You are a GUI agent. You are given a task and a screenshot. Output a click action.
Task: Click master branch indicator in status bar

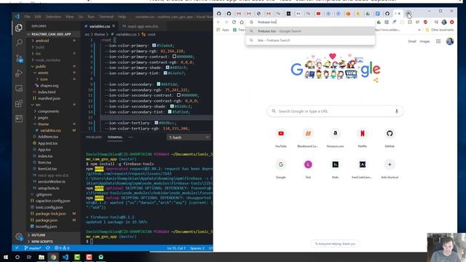[33, 248]
